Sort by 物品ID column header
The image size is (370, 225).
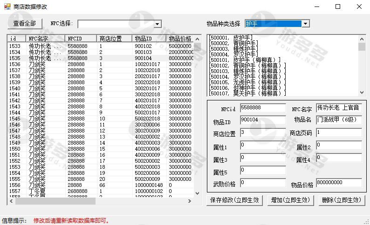coord(149,38)
